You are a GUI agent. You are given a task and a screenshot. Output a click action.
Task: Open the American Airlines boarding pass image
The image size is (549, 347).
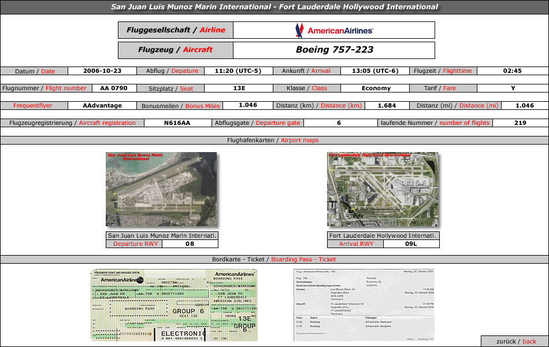174,305
